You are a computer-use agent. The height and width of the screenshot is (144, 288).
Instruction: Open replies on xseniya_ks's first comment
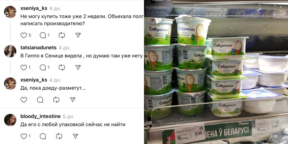click(43, 35)
